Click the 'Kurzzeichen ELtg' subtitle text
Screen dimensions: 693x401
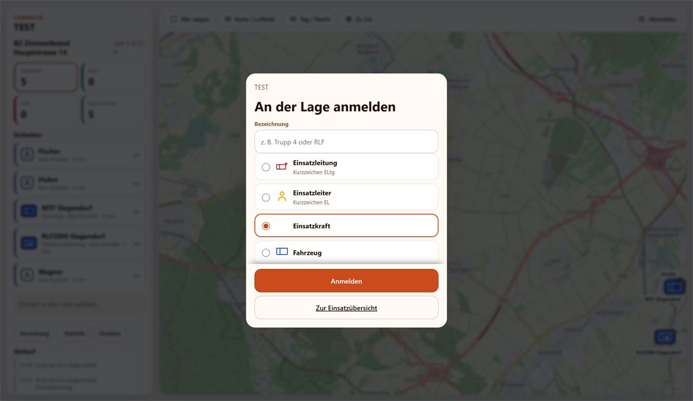(314, 172)
